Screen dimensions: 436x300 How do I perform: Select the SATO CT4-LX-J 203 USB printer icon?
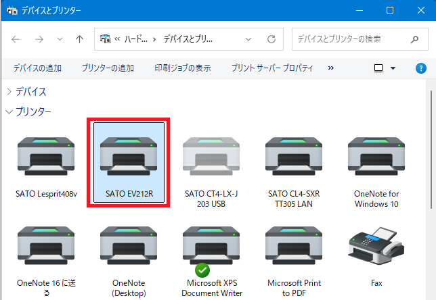211,156
